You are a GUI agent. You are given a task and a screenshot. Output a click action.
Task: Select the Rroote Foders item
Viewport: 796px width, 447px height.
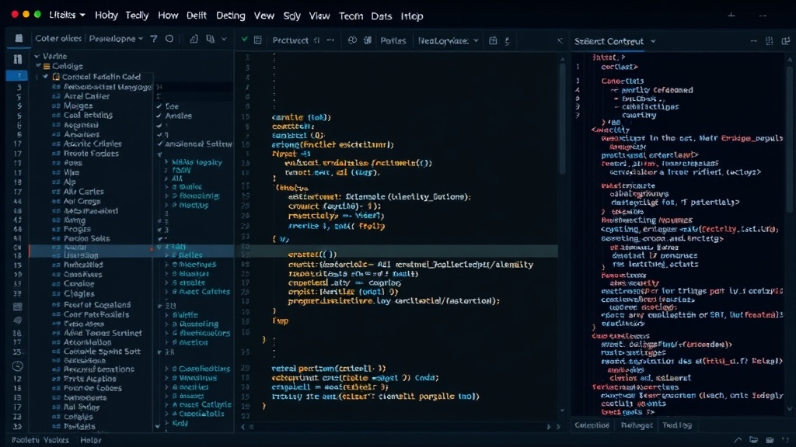[x=90, y=153]
